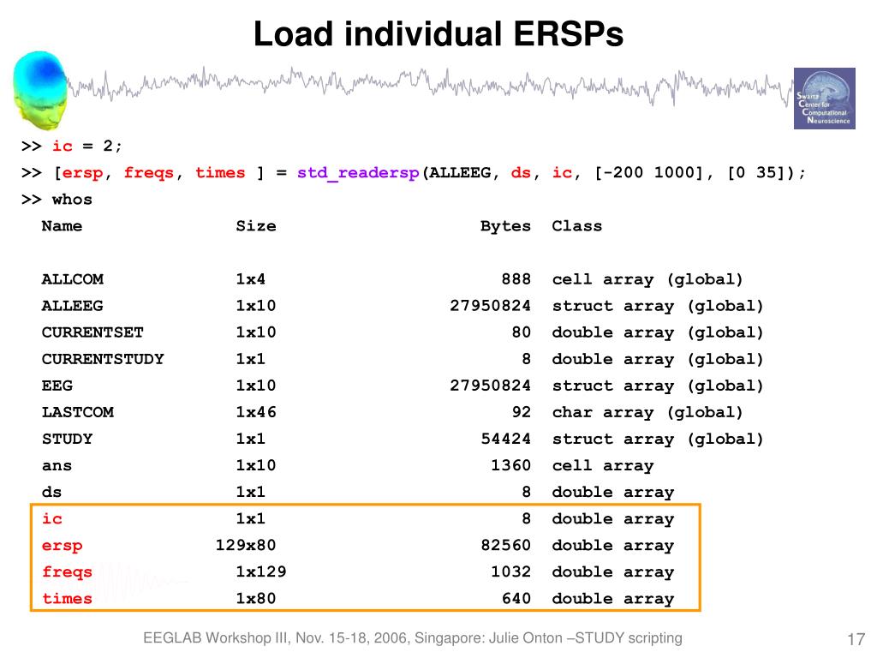Viewport: 877px width, 658px height.
Task: Select the red "ic" variable in the table
Action: [52, 518]
